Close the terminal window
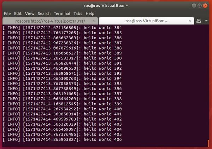Viewport: 212px width, 149px height. (205, 6)
